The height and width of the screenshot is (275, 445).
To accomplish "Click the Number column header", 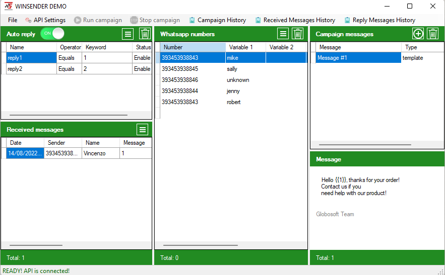I will pyautogui.click(x=193, y=47).
